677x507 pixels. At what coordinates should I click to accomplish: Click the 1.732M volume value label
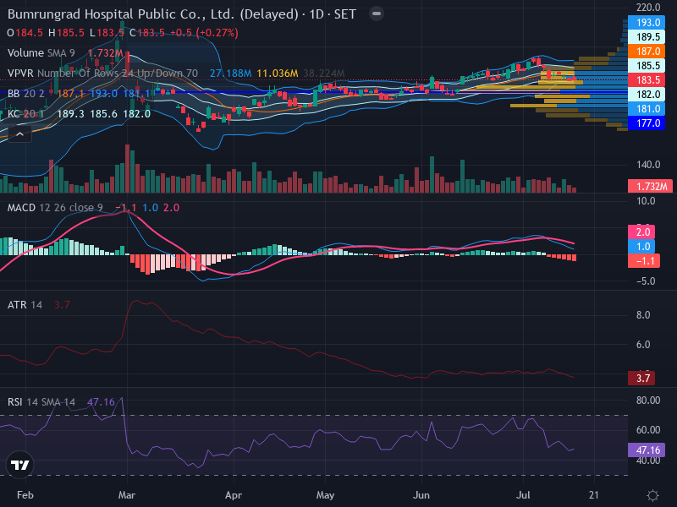tap(650, 186)
